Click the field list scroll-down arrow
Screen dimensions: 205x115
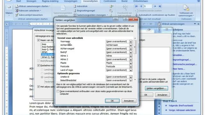click(x=135, y=80)
